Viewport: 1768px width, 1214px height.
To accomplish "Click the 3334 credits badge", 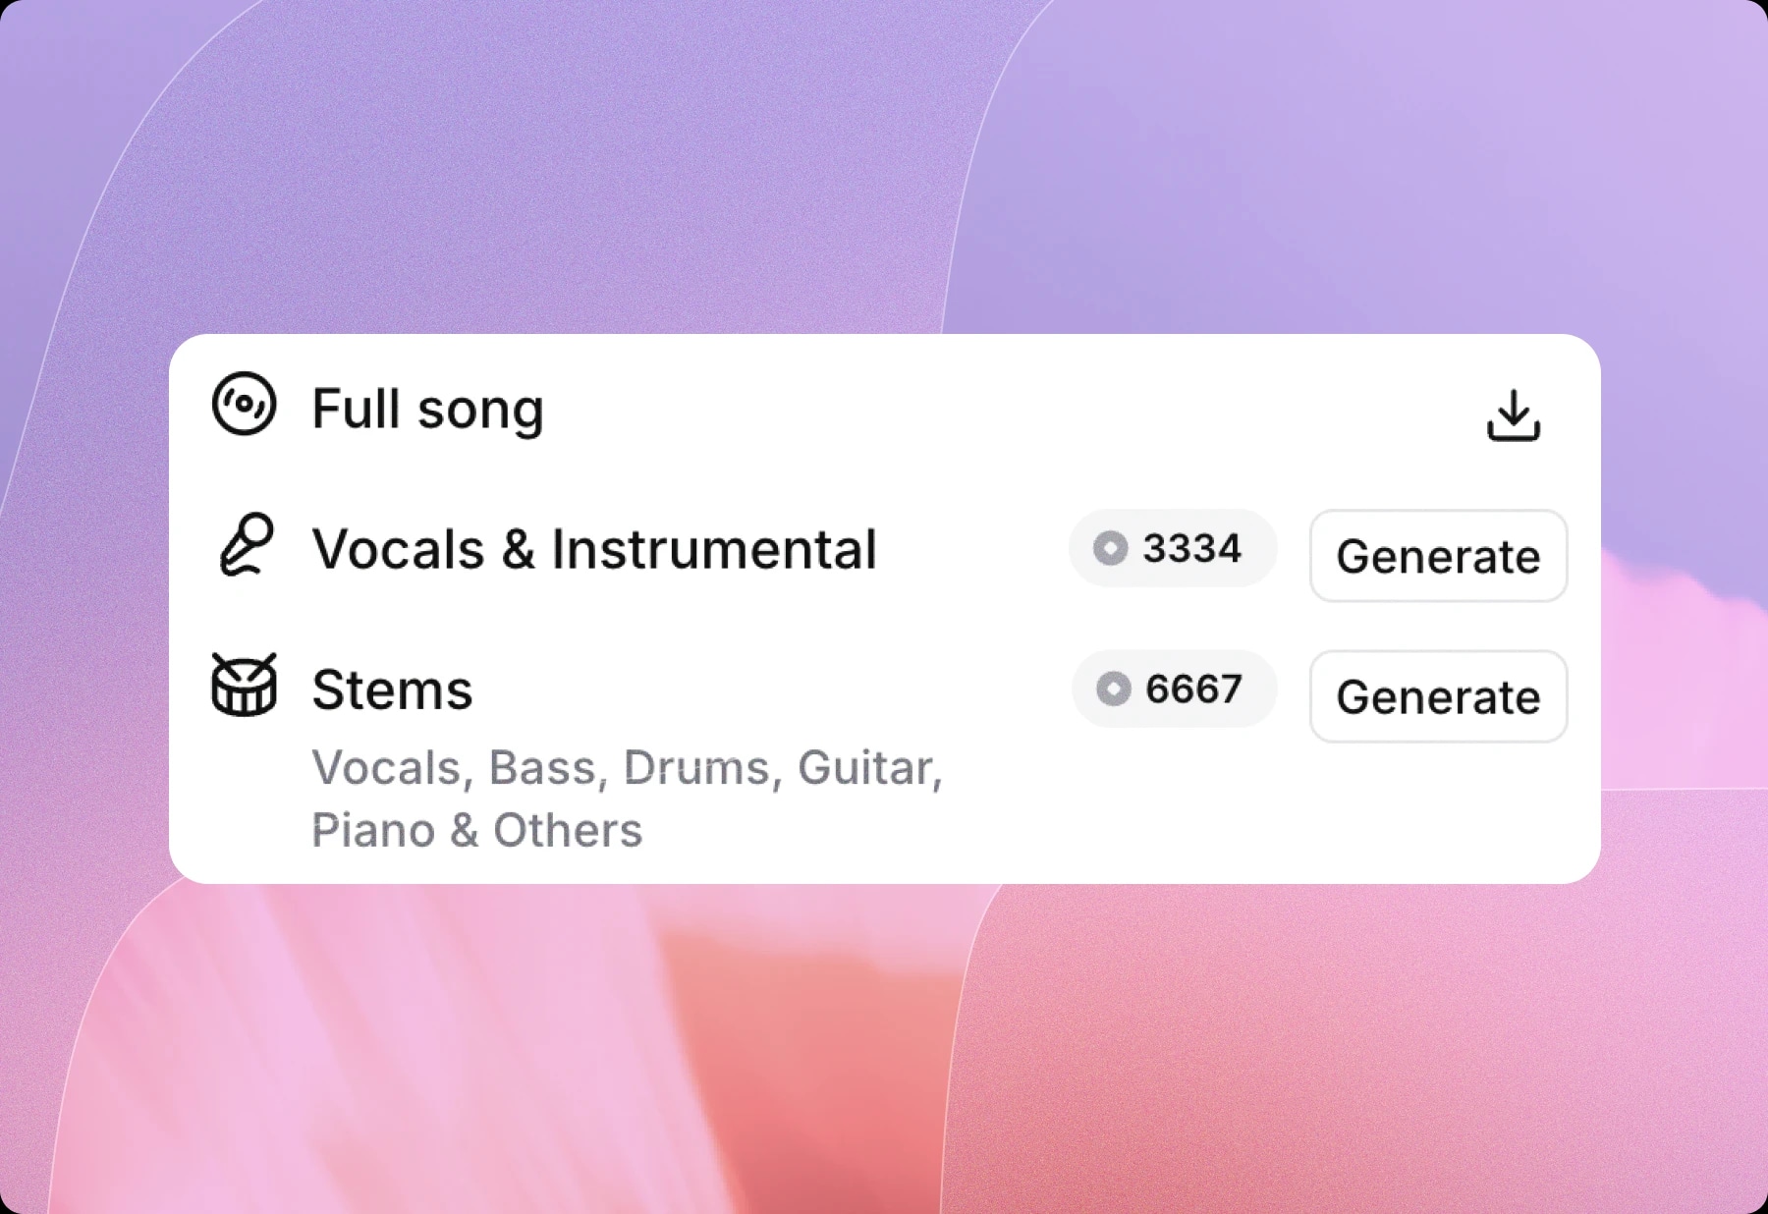I will 1173,549.
